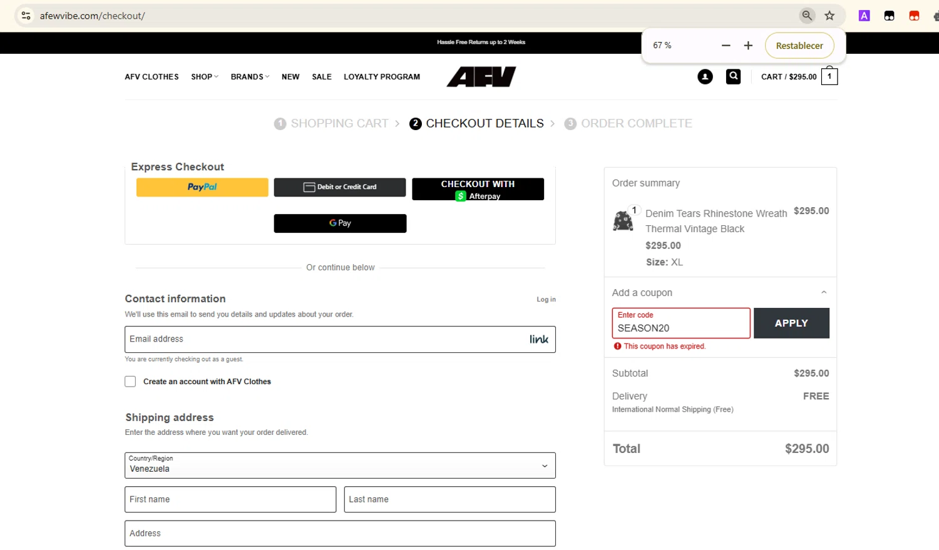Checkout with Afterpay button

coord(478,189)
